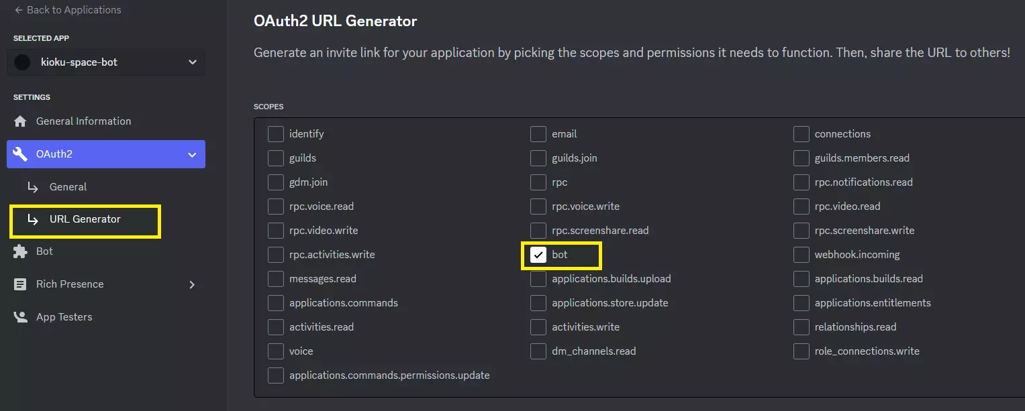
Task: Click the Rich Presence document icon
Action: (x=20, y=284)
